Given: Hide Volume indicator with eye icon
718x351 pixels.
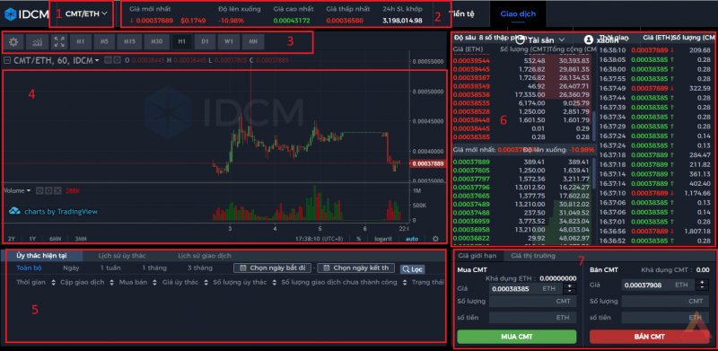Looking at the screenshot, I should pyautogui.click(x=39, y=190).
